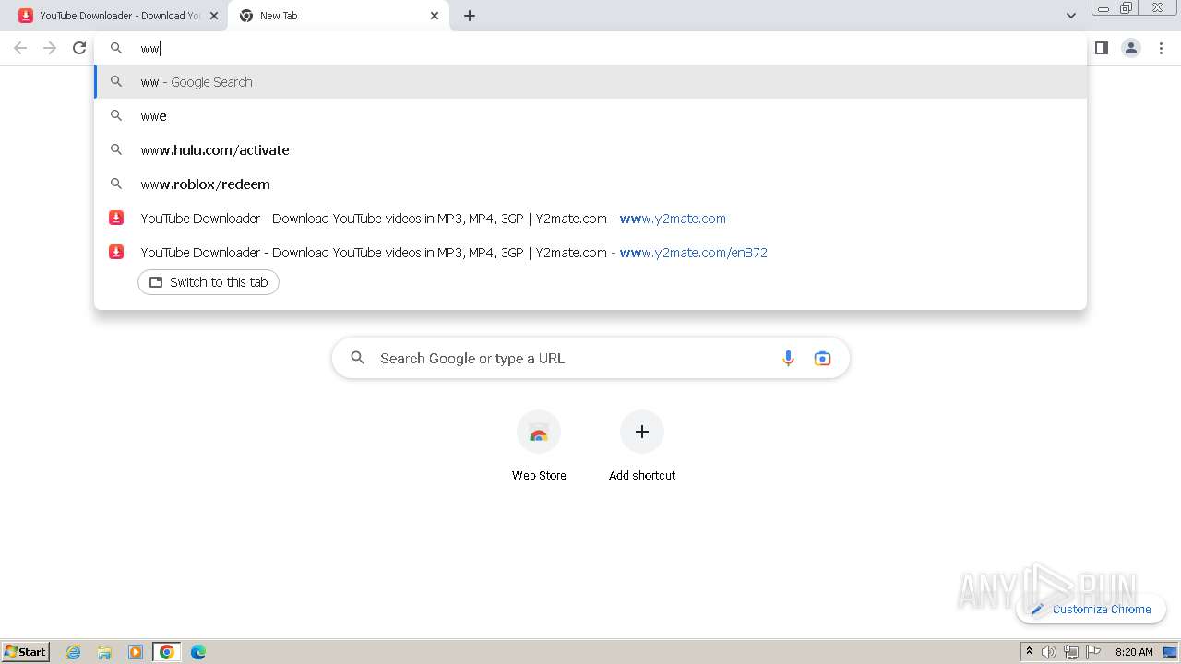
Task: Open the Chrome side panel icon
Action: (x=1101, y=48)
